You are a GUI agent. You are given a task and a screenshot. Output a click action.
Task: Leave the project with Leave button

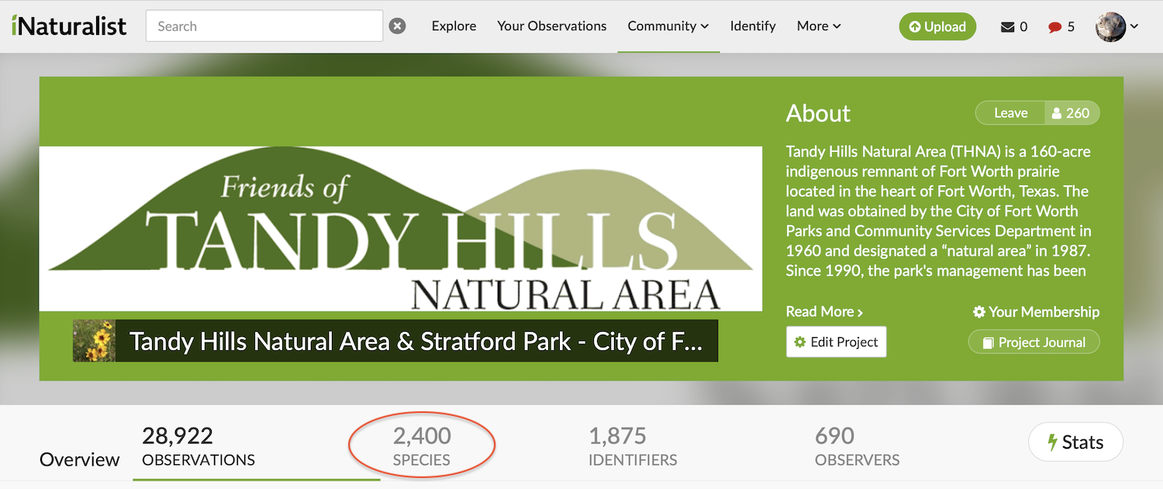[x=1010, y=113]
